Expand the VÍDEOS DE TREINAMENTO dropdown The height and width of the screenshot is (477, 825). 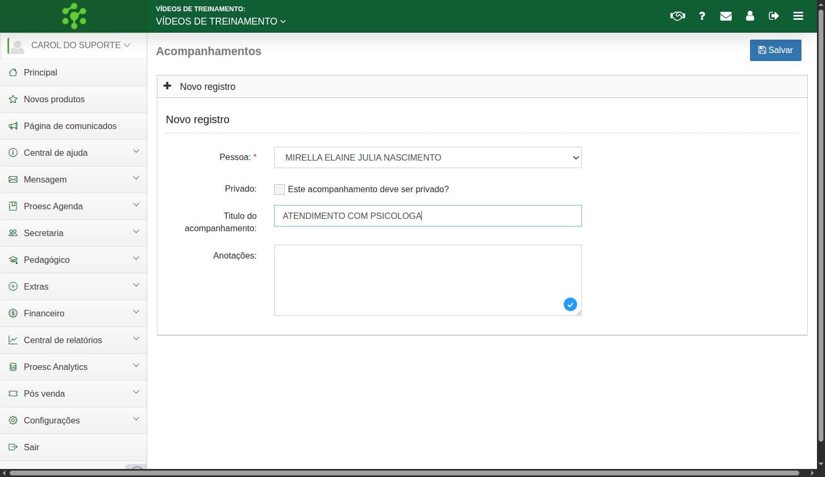pyautogui.click(x=221, y=21)
